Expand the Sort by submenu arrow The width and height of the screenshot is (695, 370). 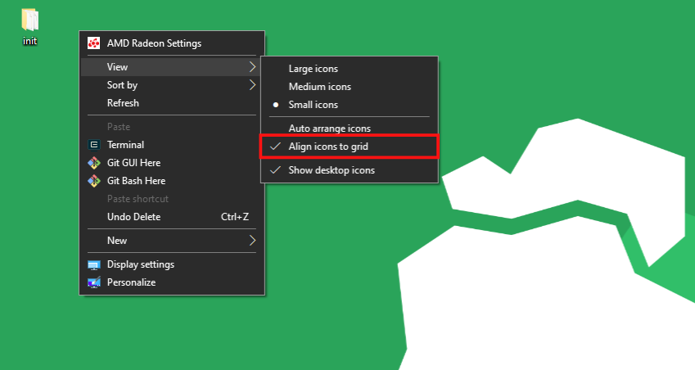point(252,84)
